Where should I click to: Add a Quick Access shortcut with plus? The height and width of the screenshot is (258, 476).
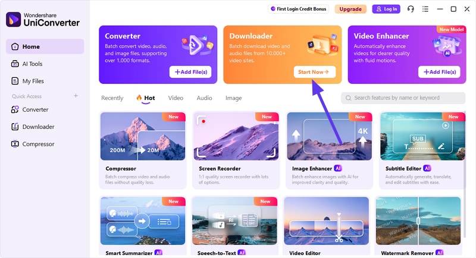coord(76,96)
